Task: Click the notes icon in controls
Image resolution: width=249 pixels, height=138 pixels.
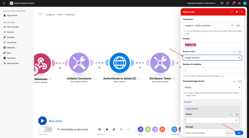Action: [x=114, y=129]
